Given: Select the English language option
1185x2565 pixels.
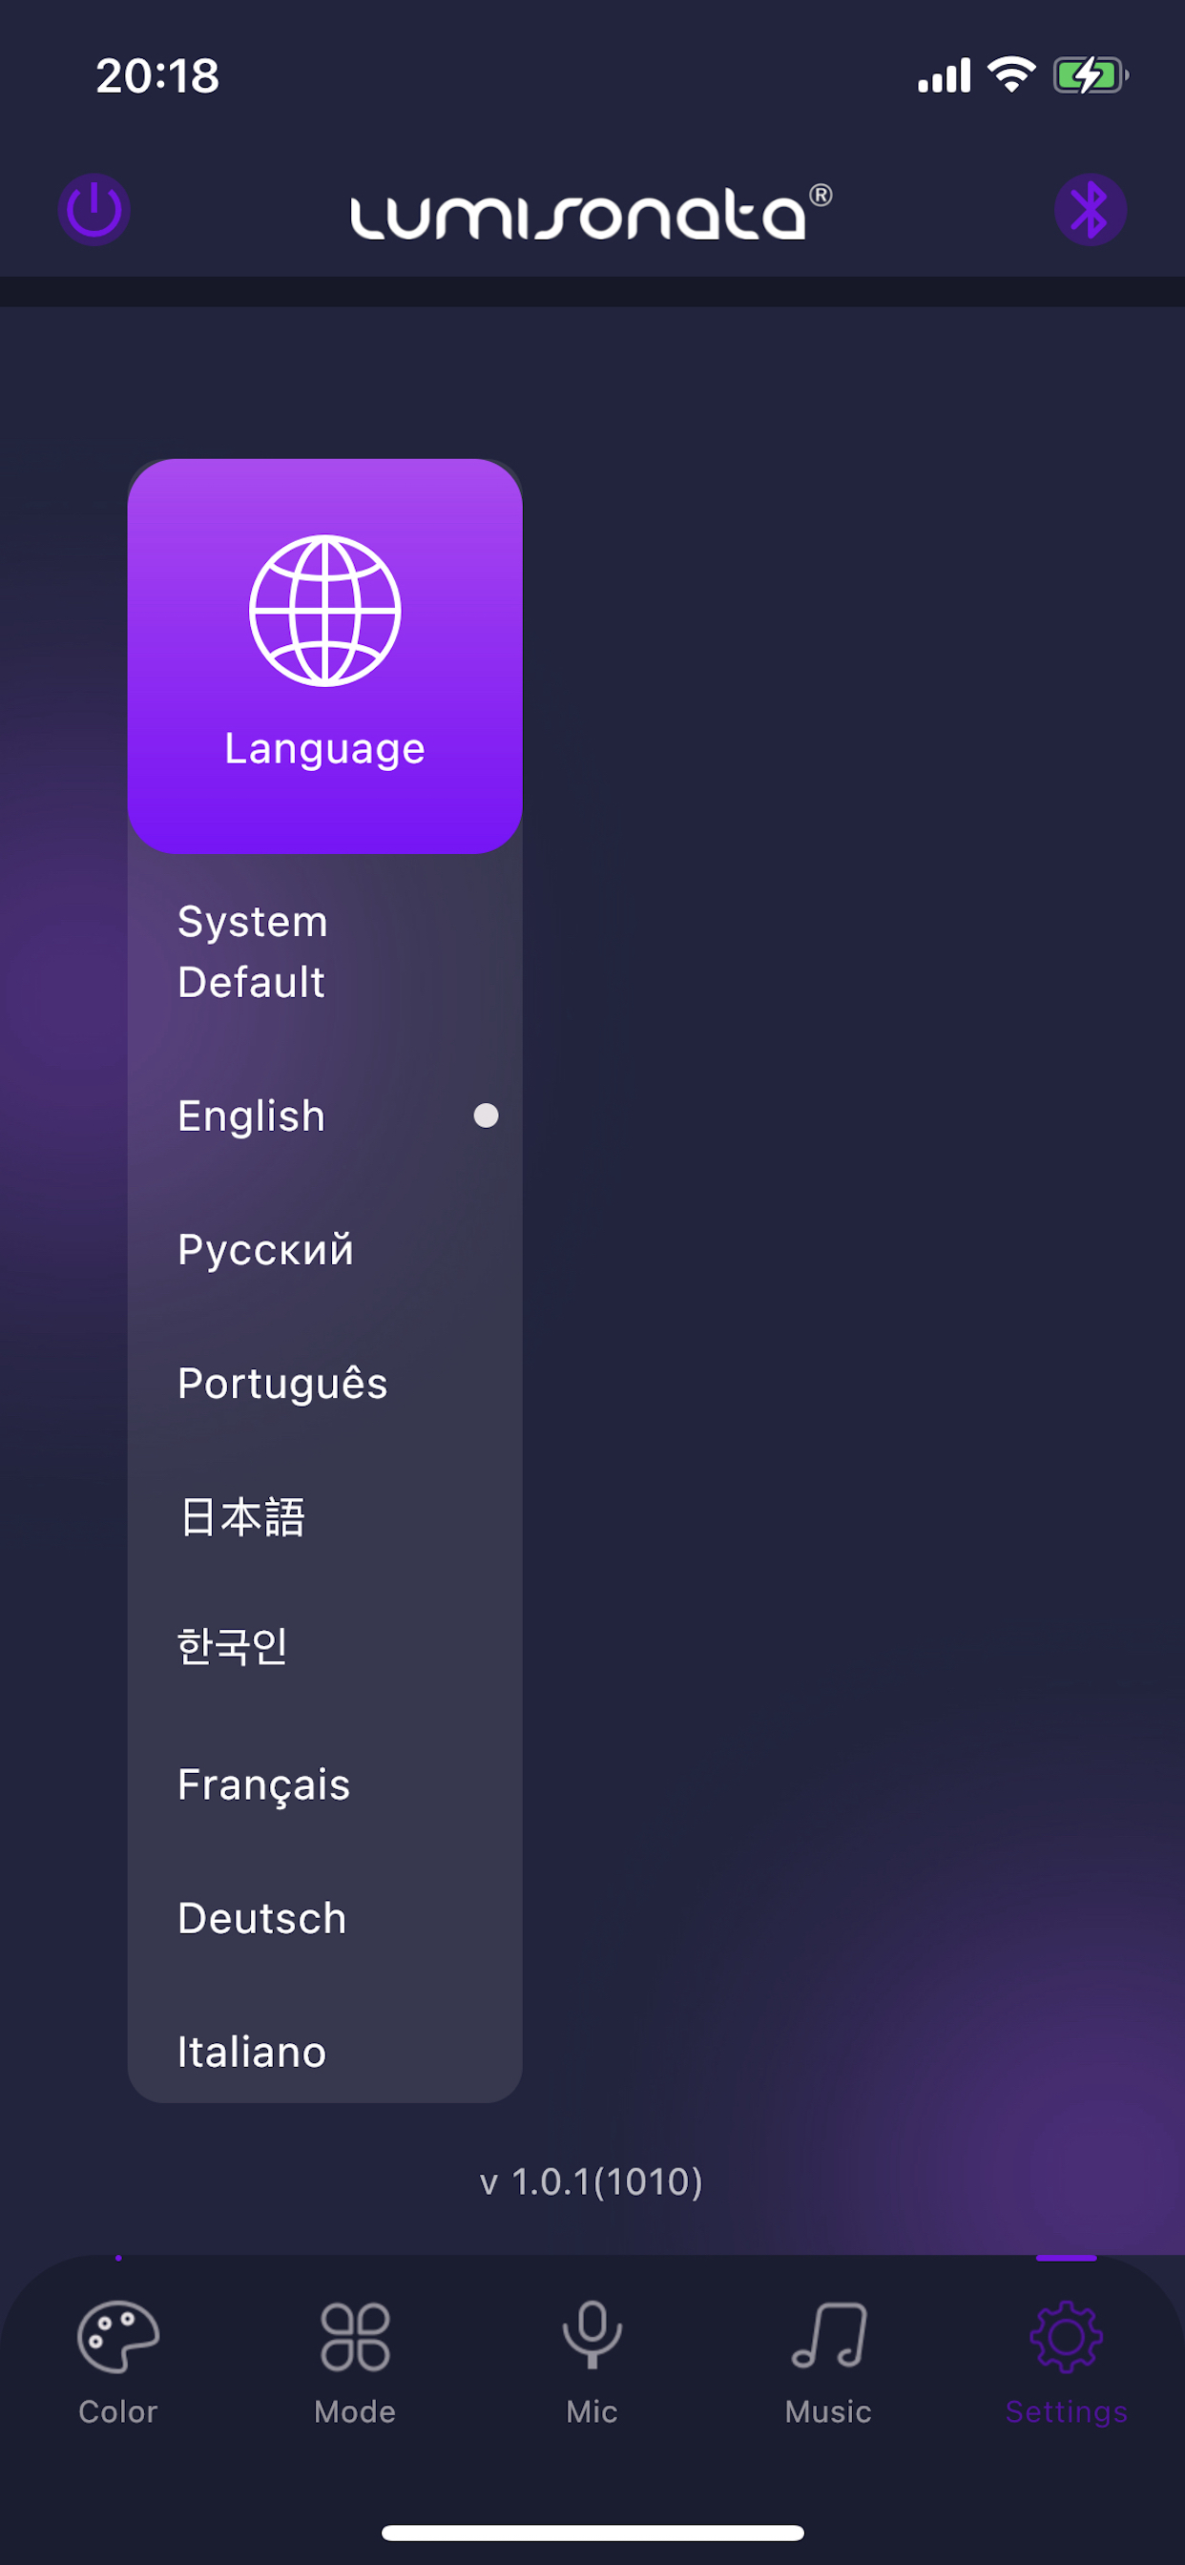Looking at the screenshot, I should click(x=324, y=1116).
